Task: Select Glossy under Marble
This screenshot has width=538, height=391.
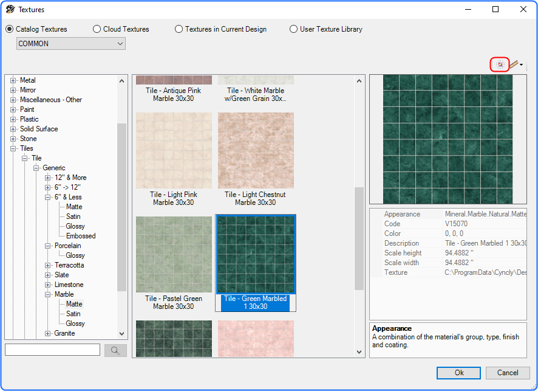Action: (75, 324)
